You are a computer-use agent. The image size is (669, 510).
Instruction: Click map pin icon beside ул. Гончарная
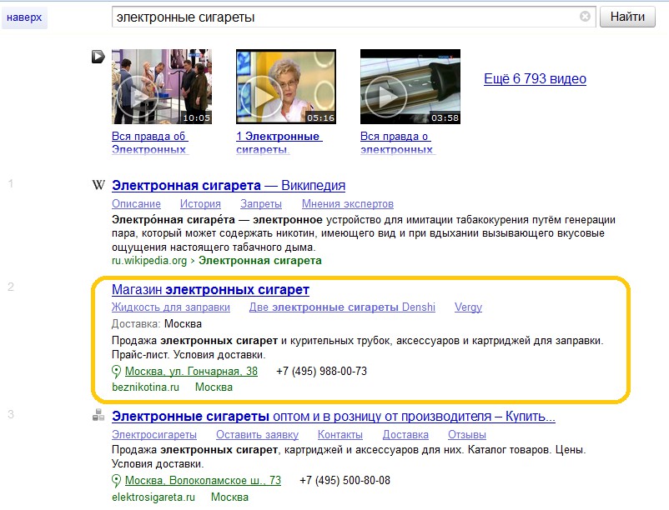pos(116,372)
